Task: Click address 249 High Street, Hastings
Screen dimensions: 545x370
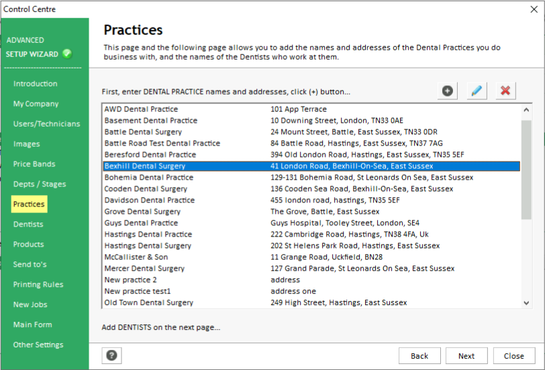Action: point(338,303)
